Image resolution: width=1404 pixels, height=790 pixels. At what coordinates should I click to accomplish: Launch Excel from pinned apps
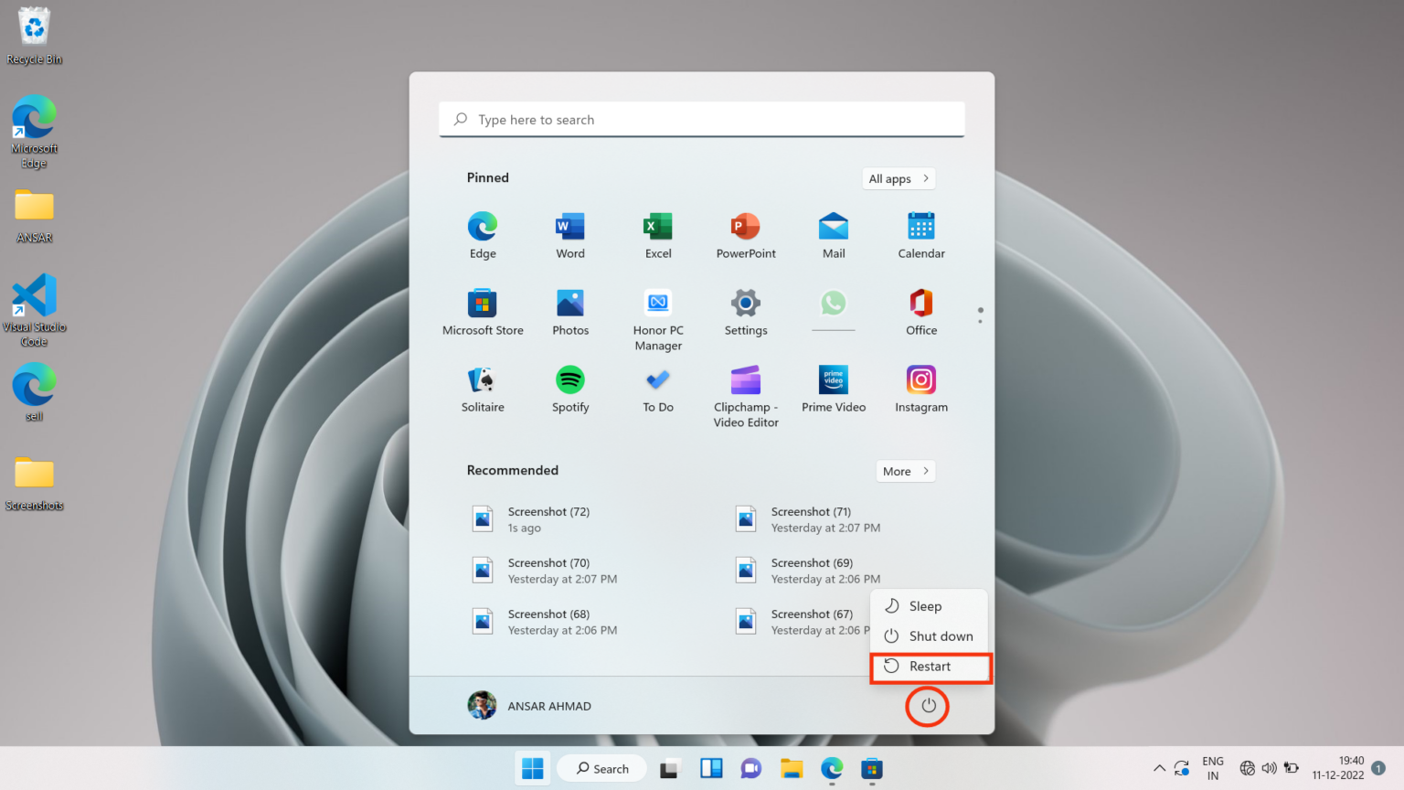(657, 228)
